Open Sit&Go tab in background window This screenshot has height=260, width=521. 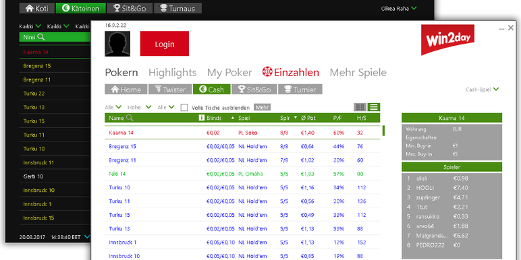(130, 8)
